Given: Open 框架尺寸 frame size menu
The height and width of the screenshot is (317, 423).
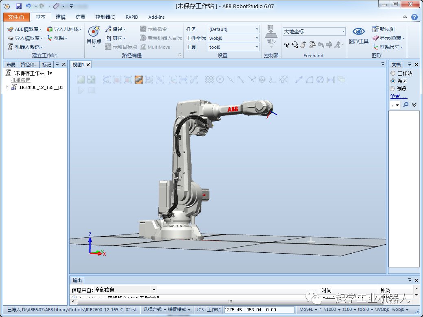Looking at the screenshot, I should [x=388, y=47].
